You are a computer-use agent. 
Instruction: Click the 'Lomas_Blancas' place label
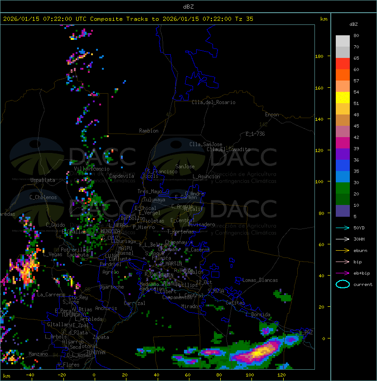pos(260,280)
